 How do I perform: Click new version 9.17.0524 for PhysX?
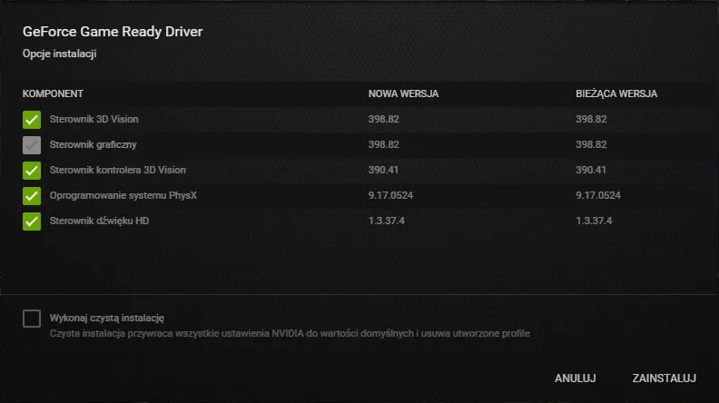pyautogui.click(x=390, y=195)
